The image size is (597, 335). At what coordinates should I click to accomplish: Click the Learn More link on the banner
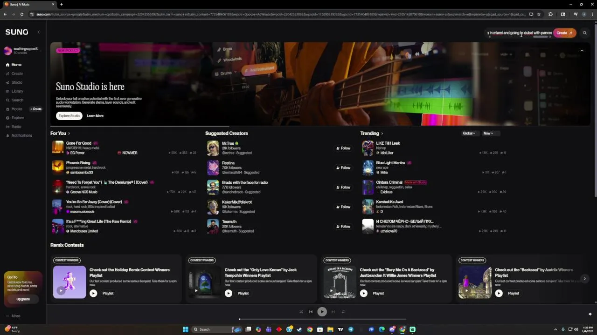pyautogui.click(x=95, y=116)
